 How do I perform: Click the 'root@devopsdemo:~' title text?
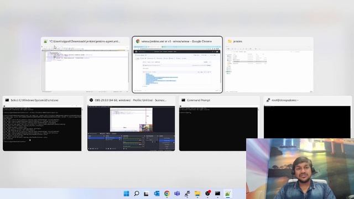[285, 100]
